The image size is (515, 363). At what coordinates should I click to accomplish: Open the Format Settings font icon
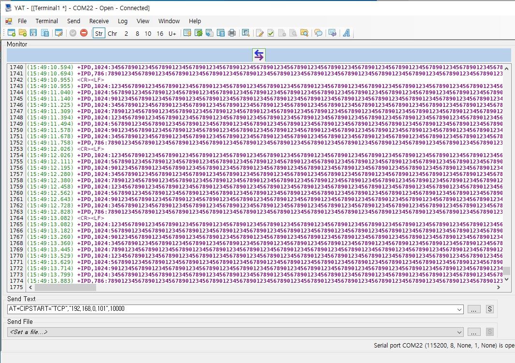click(x=346, y=33)
